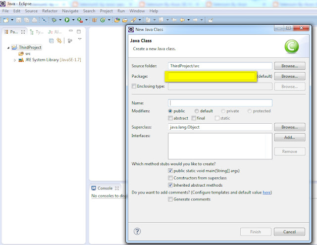The image size is (317, 245).
Task: Check the final modifier checkbox
Action: (194, 118)
